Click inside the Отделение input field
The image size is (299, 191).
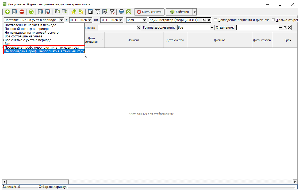[258, 28]
